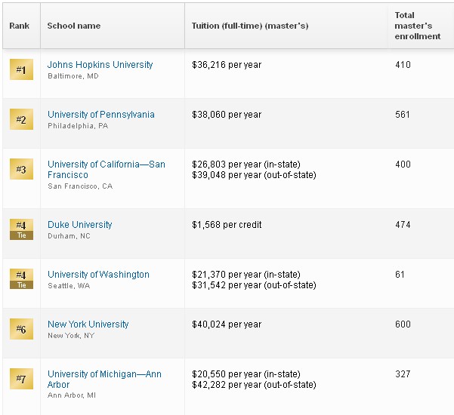The width and height of the screenshot is (454, 415).
Task: Select the $36,216 per year tuition text
Action: (227, 65)
